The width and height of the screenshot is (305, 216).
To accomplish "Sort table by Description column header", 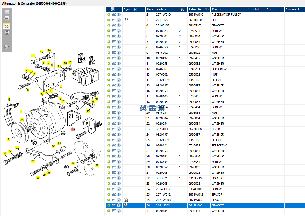I will (x=220, y=9).
